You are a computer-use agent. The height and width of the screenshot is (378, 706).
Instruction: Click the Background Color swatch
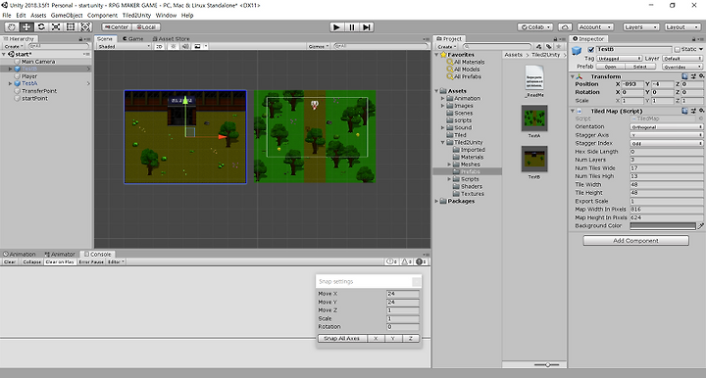click(663, 226)
